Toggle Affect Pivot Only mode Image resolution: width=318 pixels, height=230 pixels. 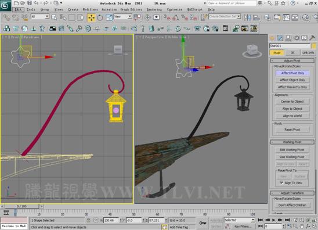(292, 73)
